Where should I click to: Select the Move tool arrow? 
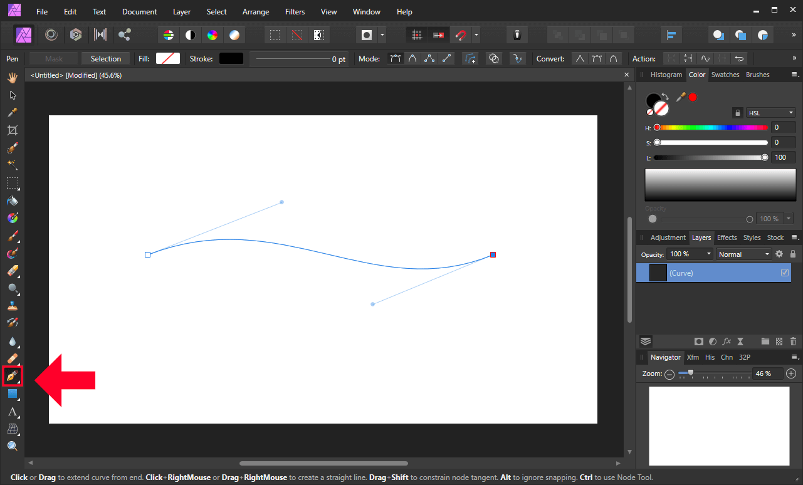pyautogui.click(x=12, y=95)
